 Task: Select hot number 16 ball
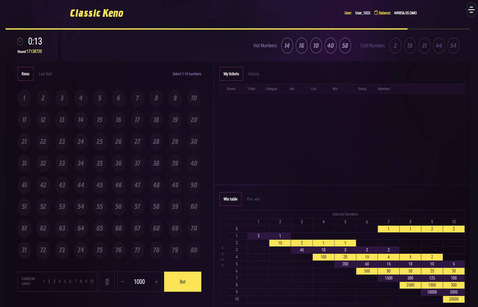coord(302,46)
